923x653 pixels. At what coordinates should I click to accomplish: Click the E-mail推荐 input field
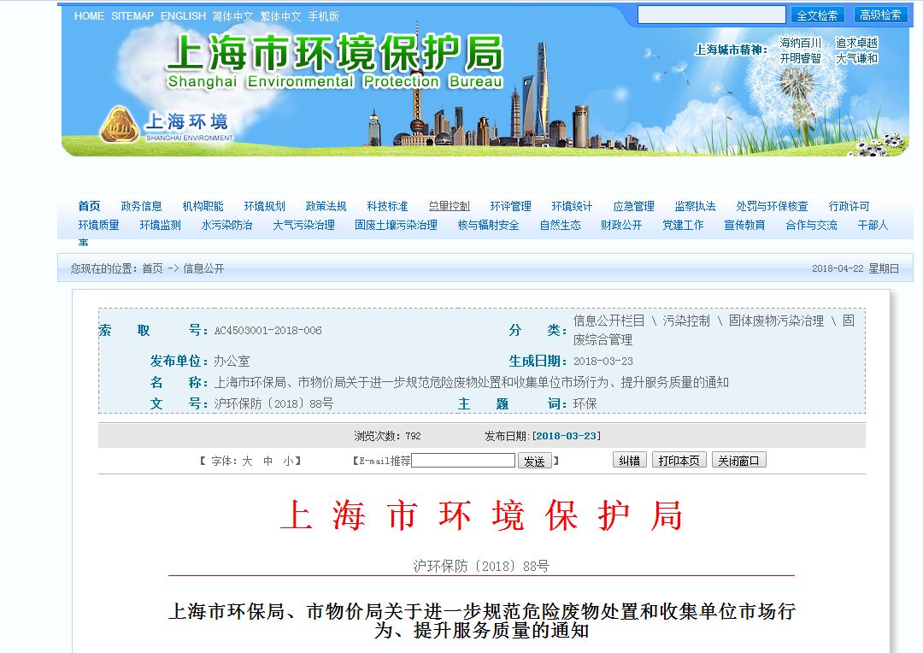click(x=463, y=461)
